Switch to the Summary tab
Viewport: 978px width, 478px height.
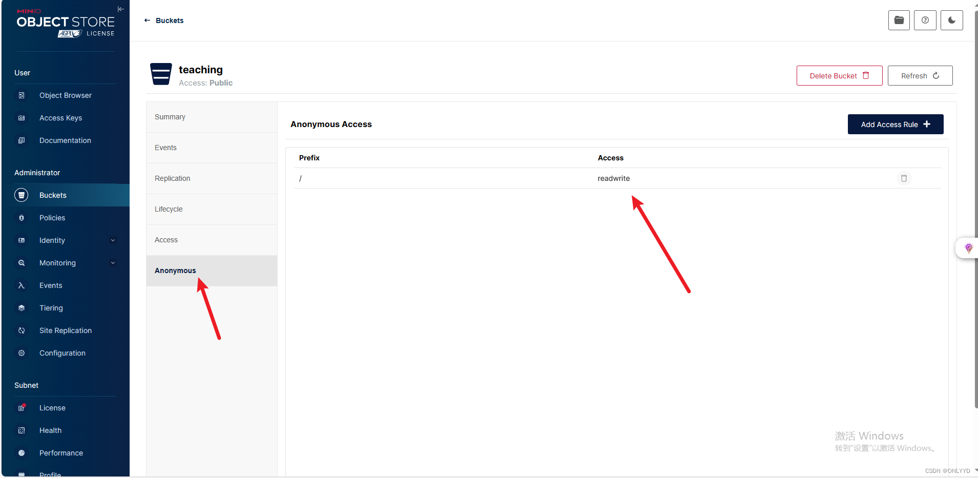coord(170,117)
